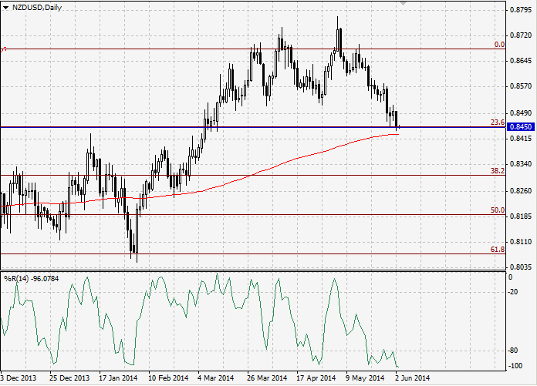The height and width of the screenshot is (386, 537).
Task: Click the 17 Apr 2014 date label
Action: coord(316,378)
